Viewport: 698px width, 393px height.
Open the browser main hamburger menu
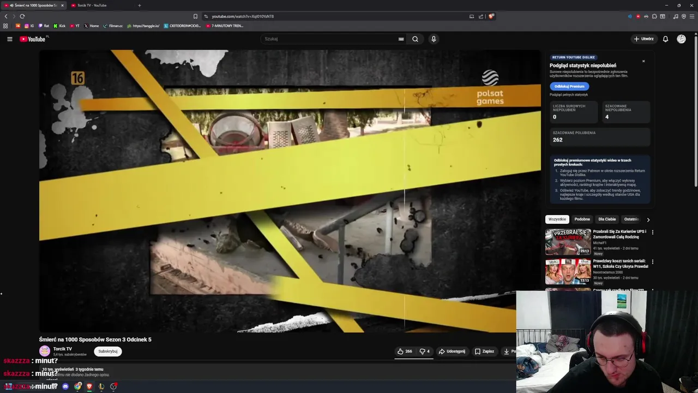[x=692, y=16]
